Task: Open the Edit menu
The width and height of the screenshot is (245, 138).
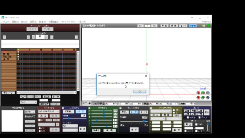Action: [15, 22]
